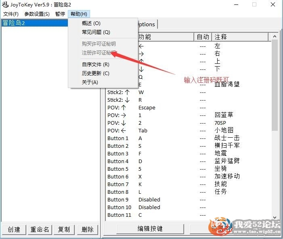Close the 帮助(H) menu
This screenshot has width=283, height=239.
click(79, 14)
